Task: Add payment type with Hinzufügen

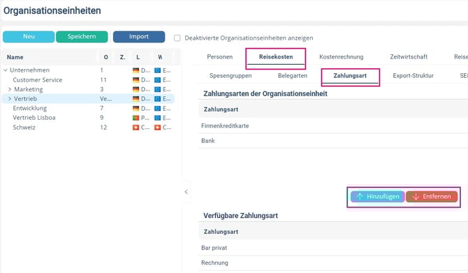Action: (378, 197)
